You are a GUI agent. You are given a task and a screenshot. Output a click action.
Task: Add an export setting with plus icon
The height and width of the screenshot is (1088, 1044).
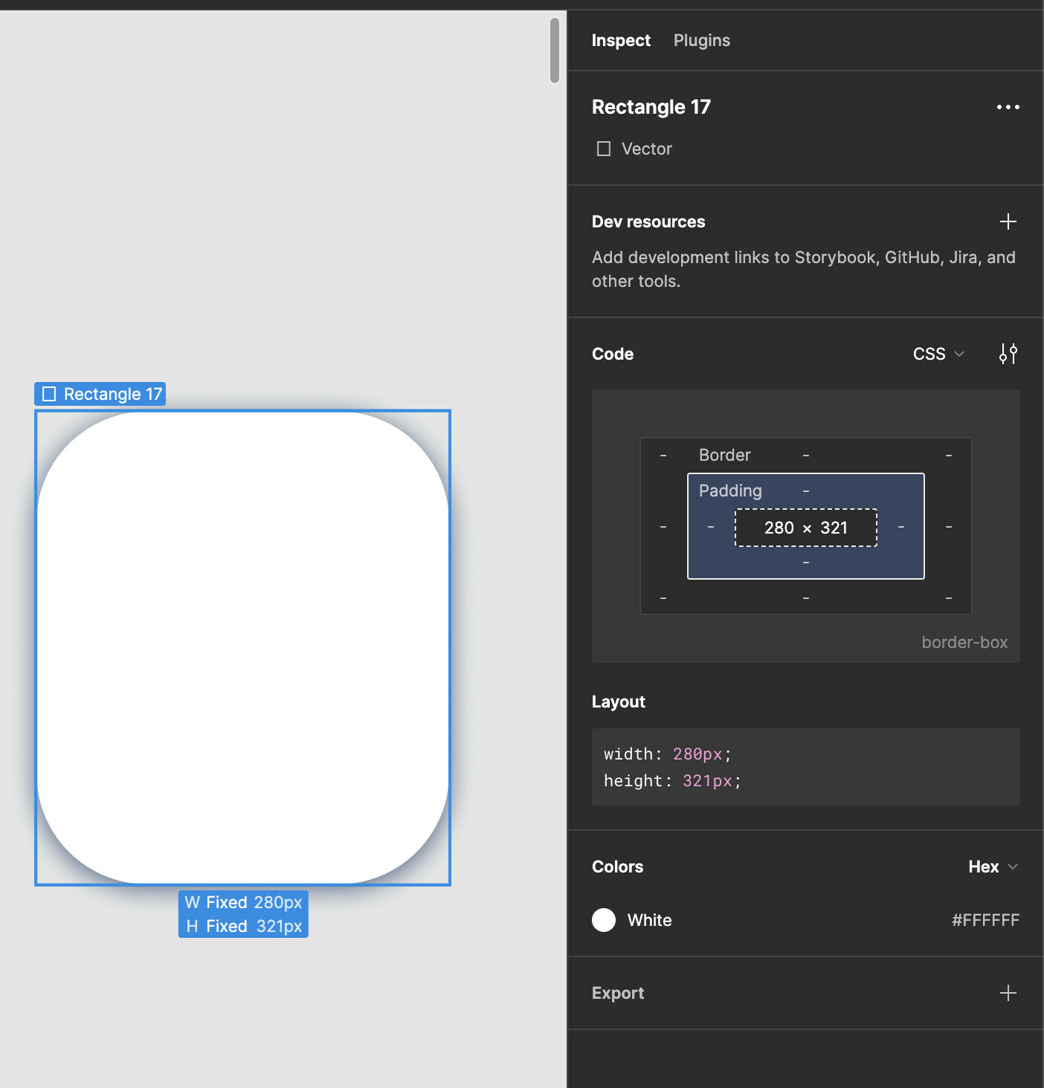1008,993
